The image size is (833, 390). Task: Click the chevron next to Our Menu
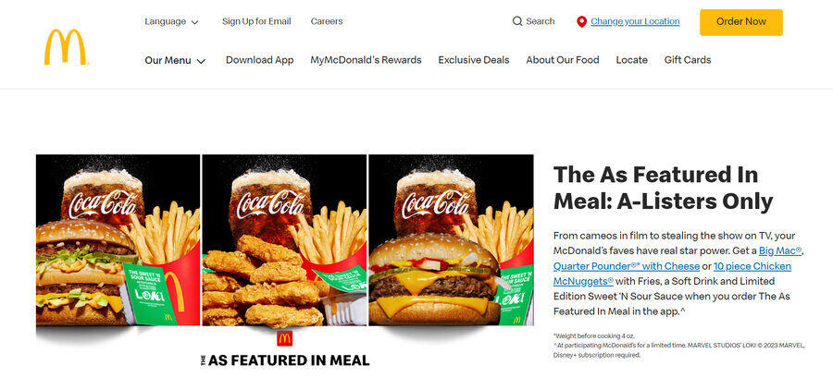[201, 62]
